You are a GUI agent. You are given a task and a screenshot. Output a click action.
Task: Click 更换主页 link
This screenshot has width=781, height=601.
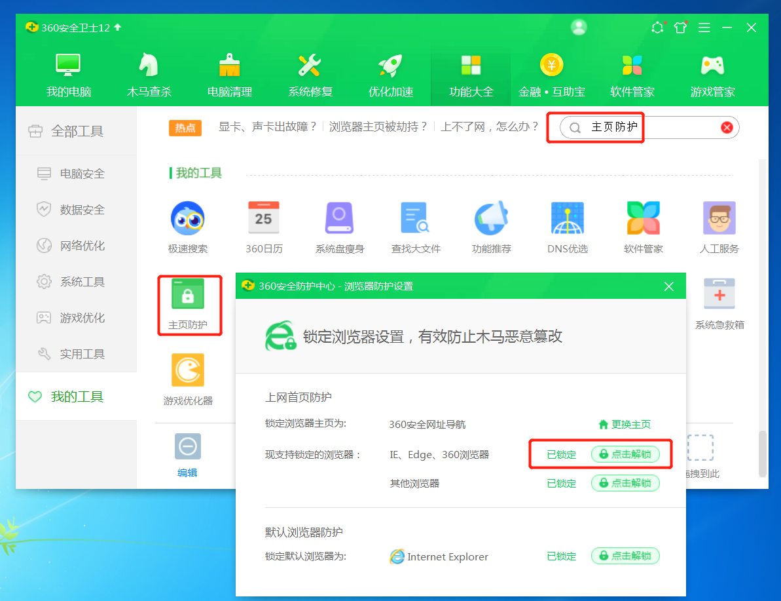pos(625,425)
